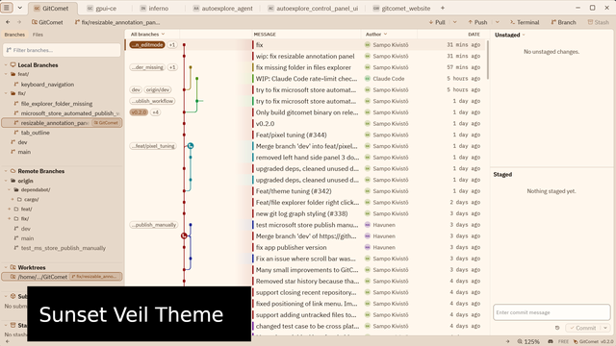Click the 125% zoom magnifier indicator
616x346 pixels.
click(x=528, y=342)
